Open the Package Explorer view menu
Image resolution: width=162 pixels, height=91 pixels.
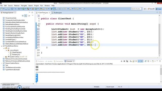click(33, 15)
